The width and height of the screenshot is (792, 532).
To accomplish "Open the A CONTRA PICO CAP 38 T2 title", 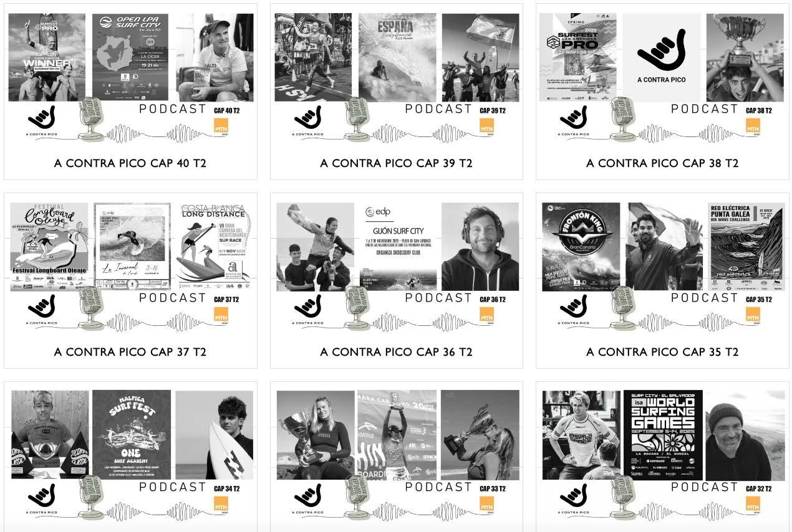I will pyautogui.click(x=662, y=163).
